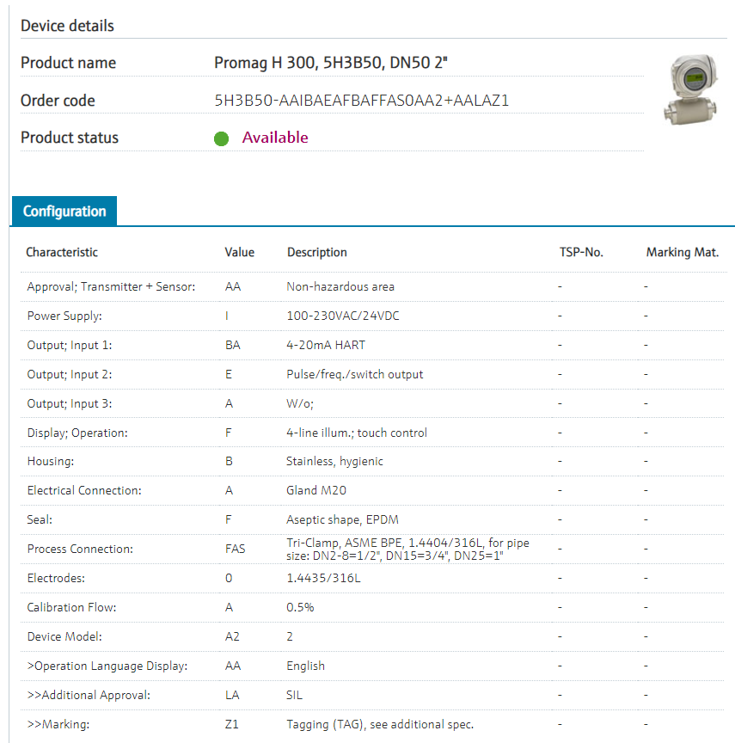Select the SIL additional approval description
The width and height of the screenshot is (735, 743).
click(294, 695)
